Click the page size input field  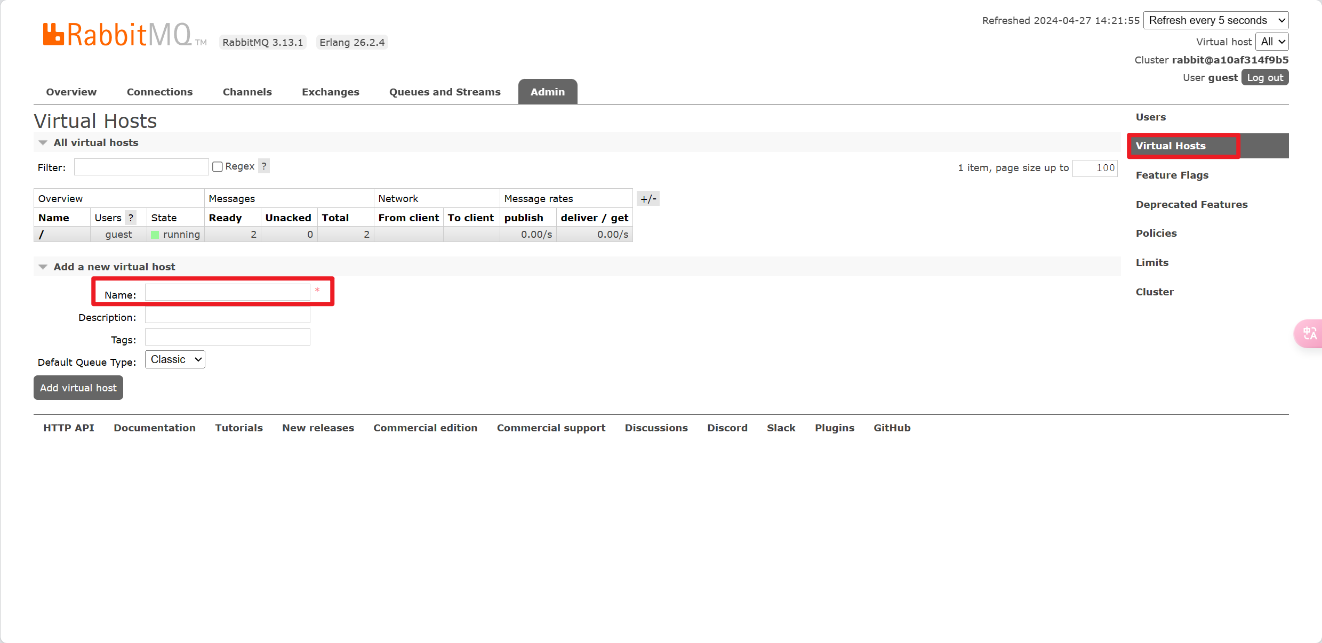[1094, 168]
